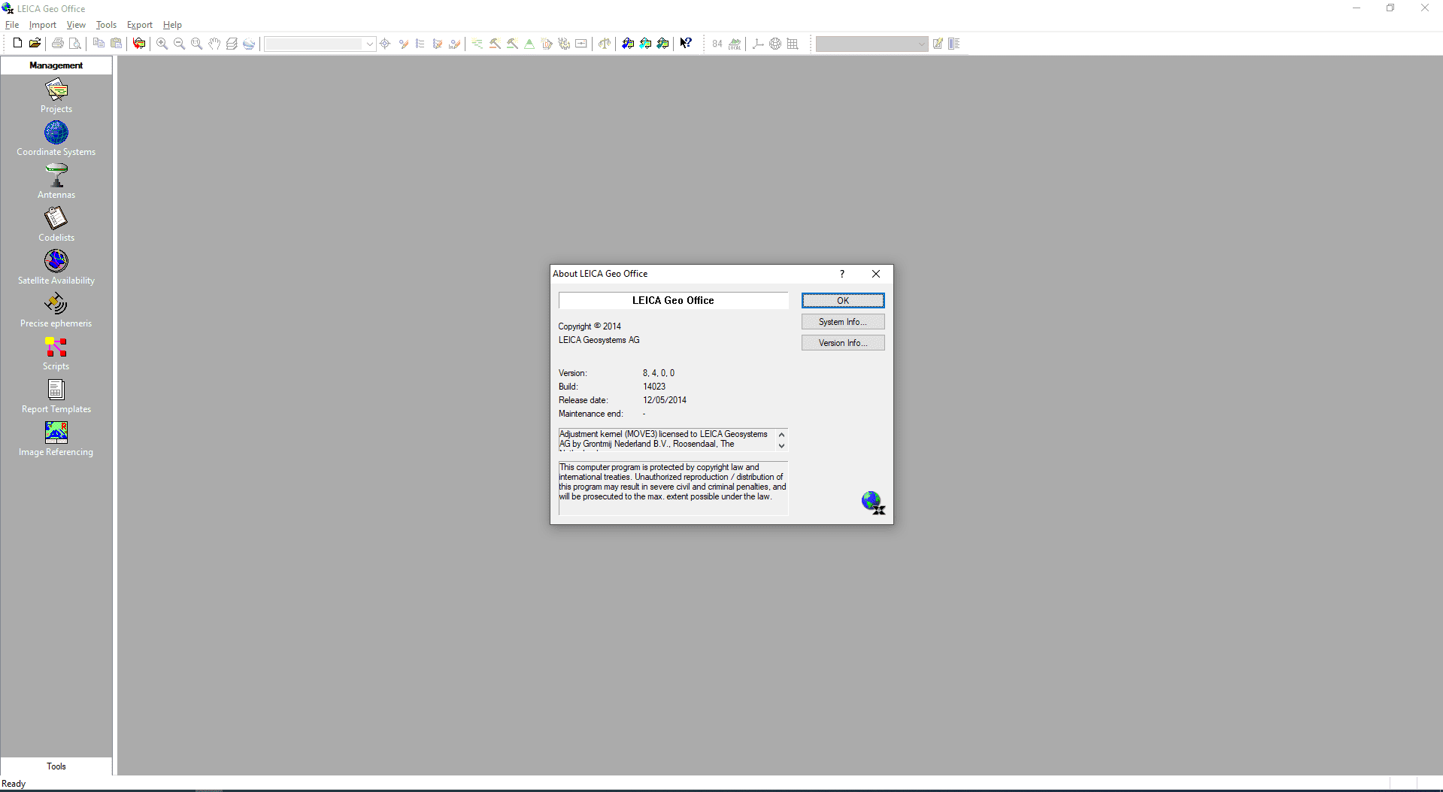
Task: Click the geodetic globe toolbar icon
Action: point(775,44)
